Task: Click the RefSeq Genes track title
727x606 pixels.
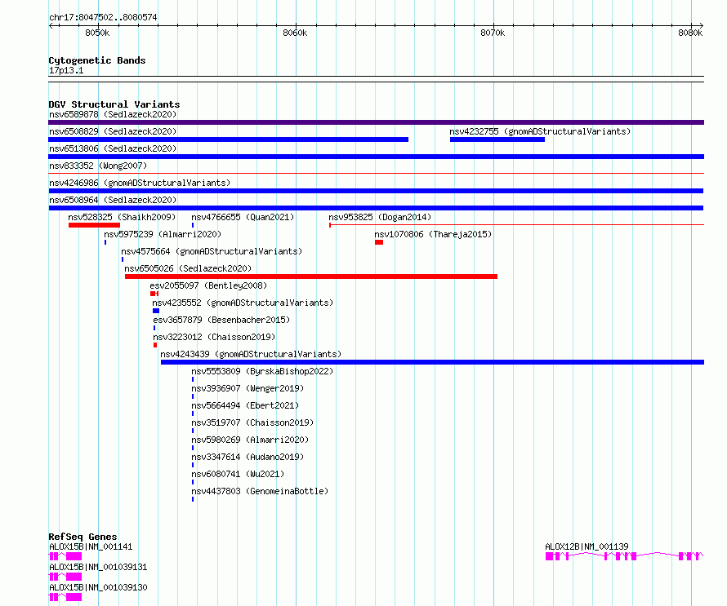Action: coord(83,537)
